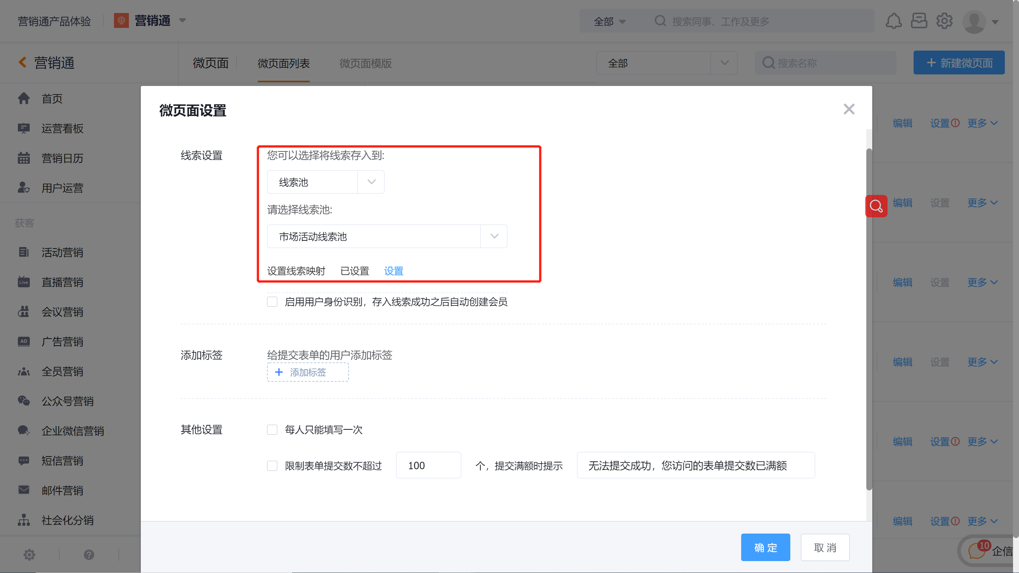Click the 社会化分销 hierarchy icon

point(24,520)
